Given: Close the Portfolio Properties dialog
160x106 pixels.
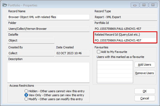Looking at the screenshot, I should [153, 5].
